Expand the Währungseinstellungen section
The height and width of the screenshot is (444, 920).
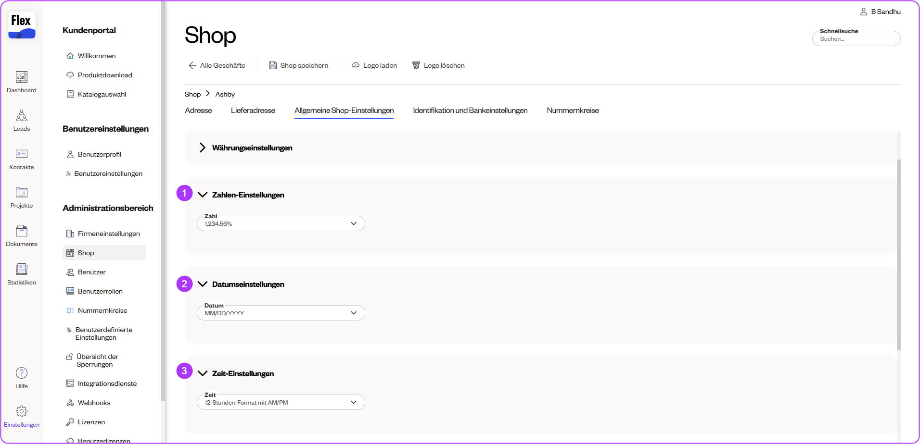click(203, 148)
